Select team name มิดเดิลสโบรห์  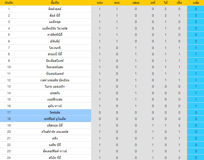tap(55, 61)
